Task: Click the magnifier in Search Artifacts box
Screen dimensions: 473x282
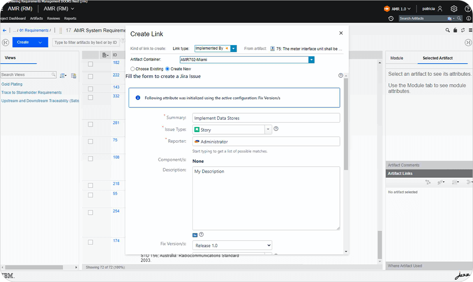Action: click(x=459, y=18)
